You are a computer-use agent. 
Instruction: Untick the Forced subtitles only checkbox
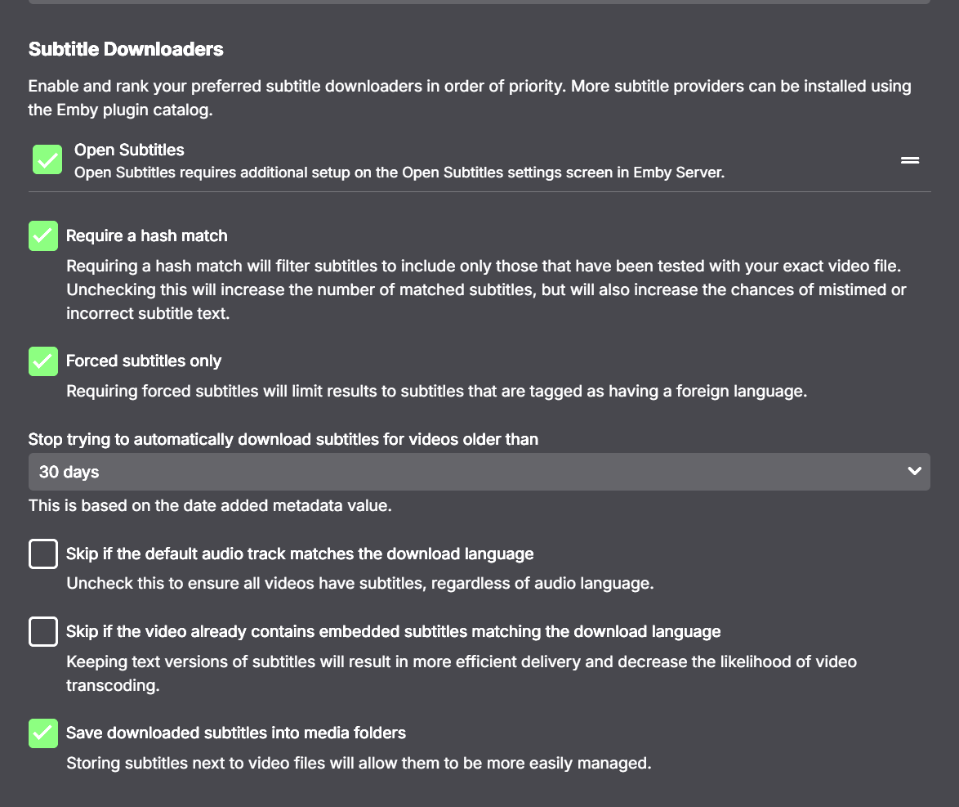click(43, 361)
